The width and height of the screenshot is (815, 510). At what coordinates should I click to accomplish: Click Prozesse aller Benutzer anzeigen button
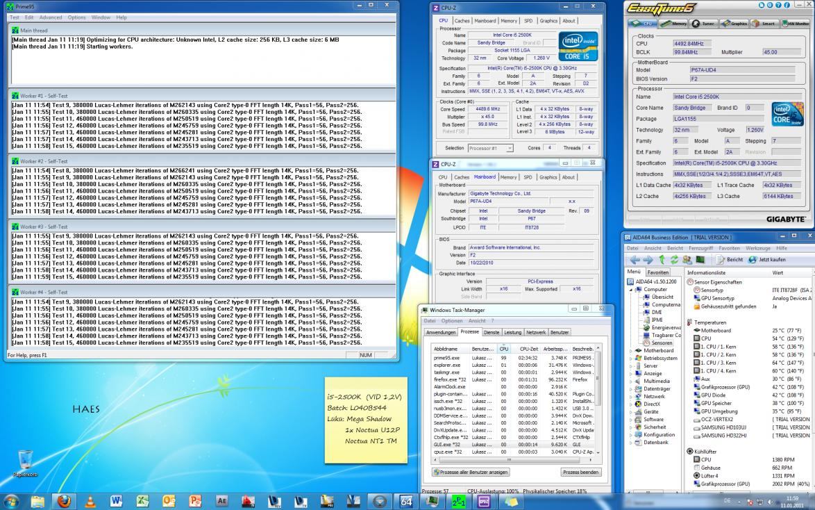coord(471,472)
